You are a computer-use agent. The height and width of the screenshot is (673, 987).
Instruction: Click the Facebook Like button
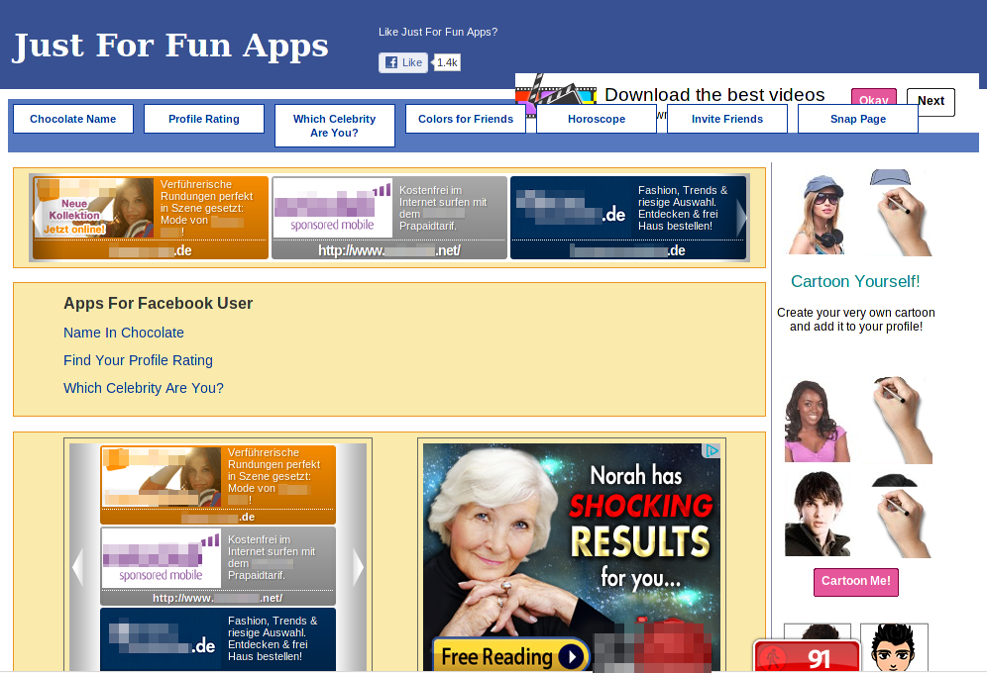tap(403, 62)
